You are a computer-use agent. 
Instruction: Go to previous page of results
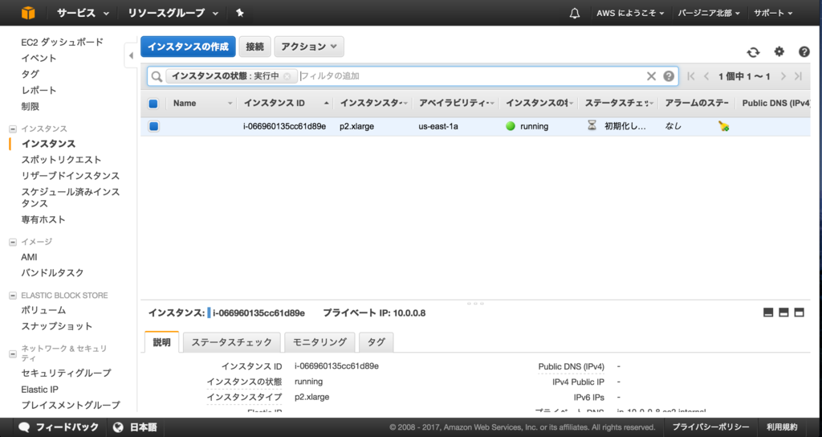(x=706, y=76)
